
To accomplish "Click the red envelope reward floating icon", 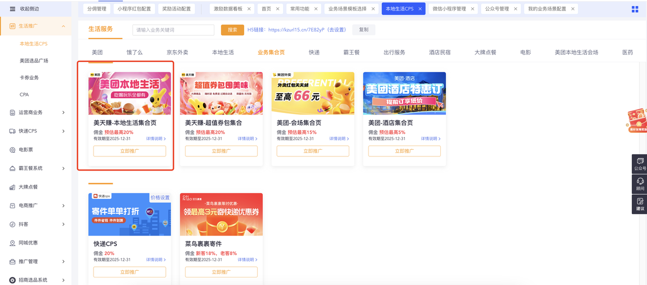I will coord(637,121).
